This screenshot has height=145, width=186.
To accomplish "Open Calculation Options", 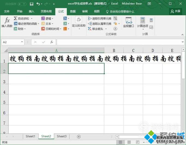I will [x=143, y=23].
